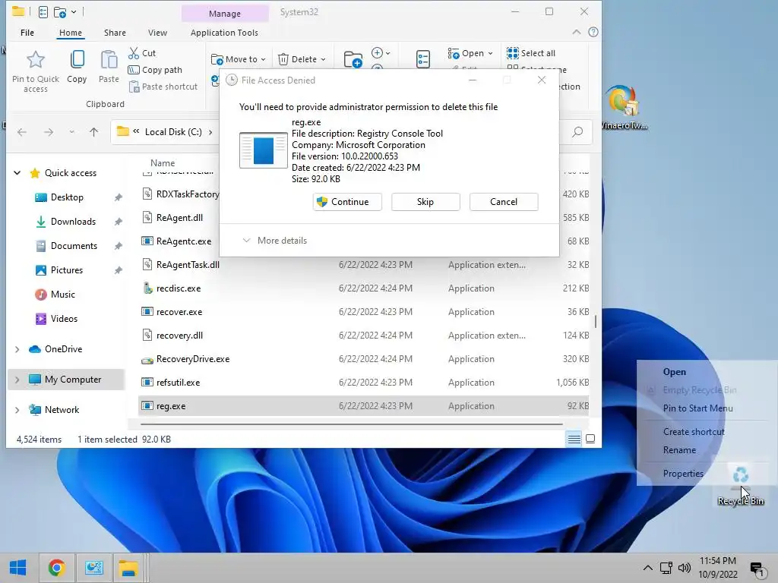
Task: Expand the OneDrive tree node
Action: point(17,349)
